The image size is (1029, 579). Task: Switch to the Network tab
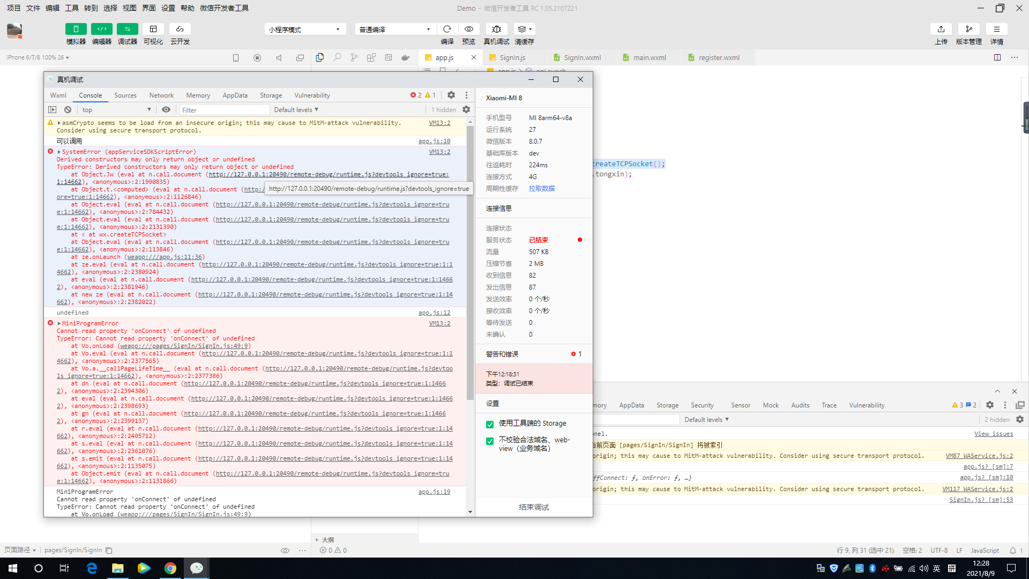point(161,95)
